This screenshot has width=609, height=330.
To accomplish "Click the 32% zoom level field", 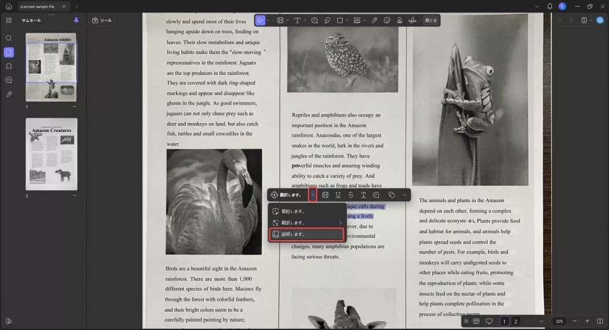I will [559, 321].
